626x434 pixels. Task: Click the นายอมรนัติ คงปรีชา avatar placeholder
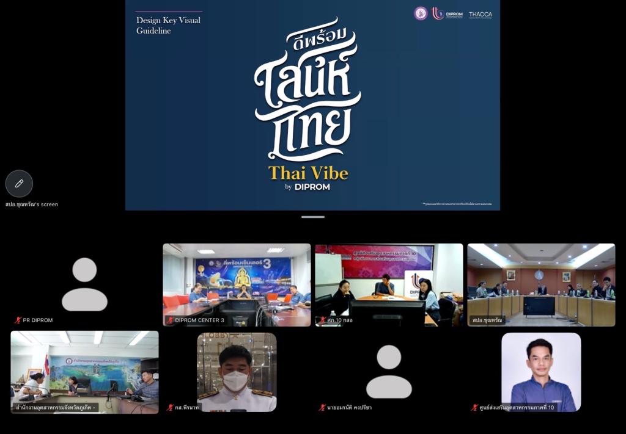(x=389, y=371)
